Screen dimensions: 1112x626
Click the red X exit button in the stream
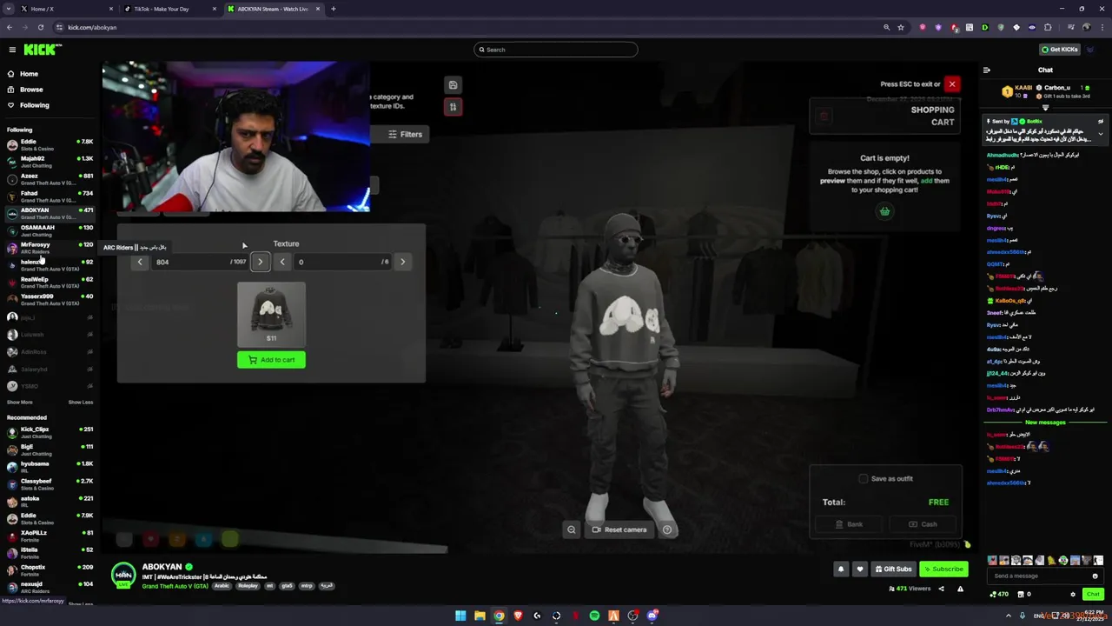point(952,84)
